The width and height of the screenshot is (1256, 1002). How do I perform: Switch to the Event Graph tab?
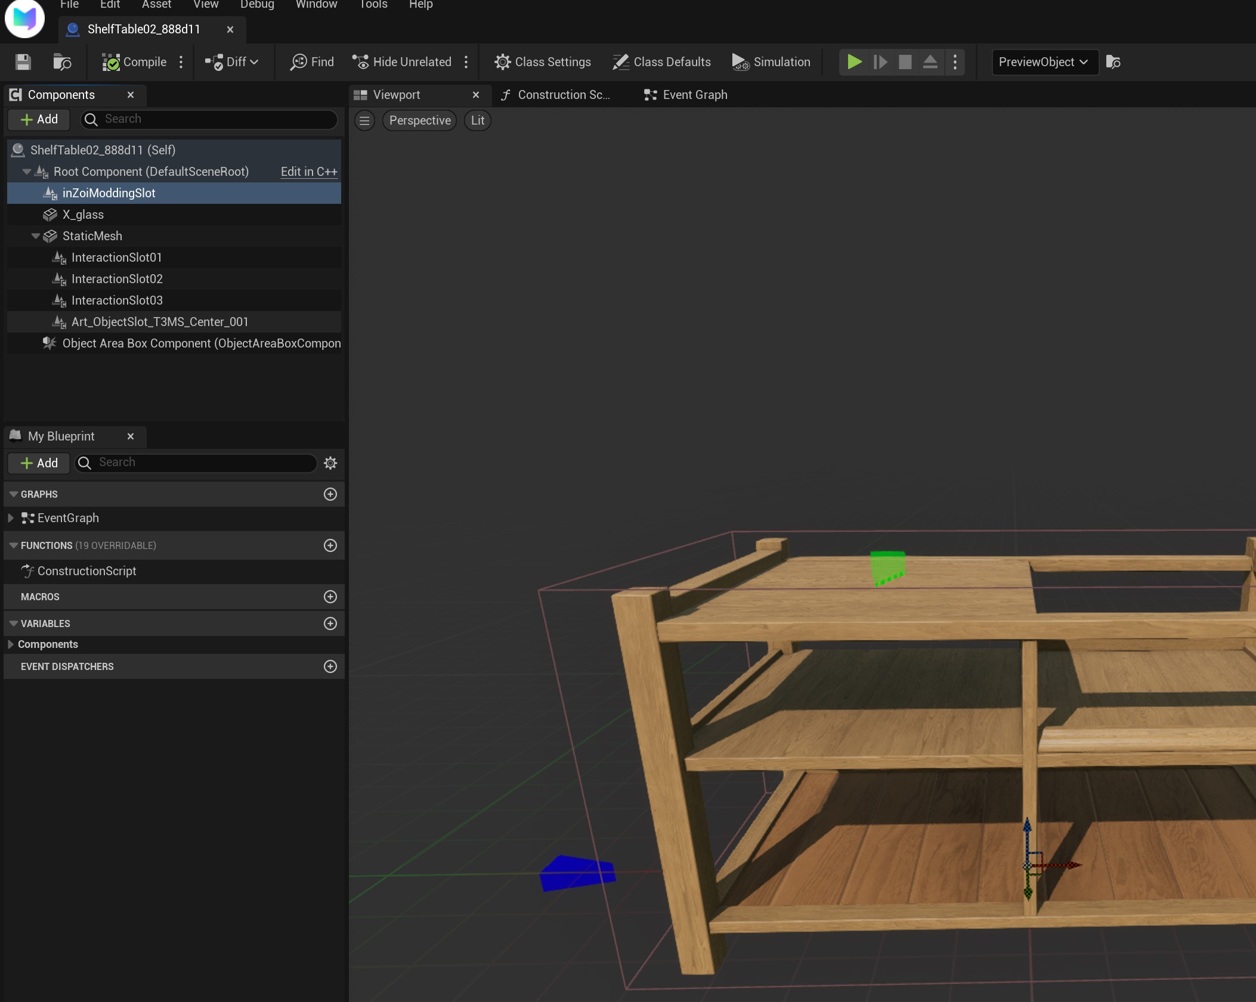pyautogui.click(x=686, y=95)
